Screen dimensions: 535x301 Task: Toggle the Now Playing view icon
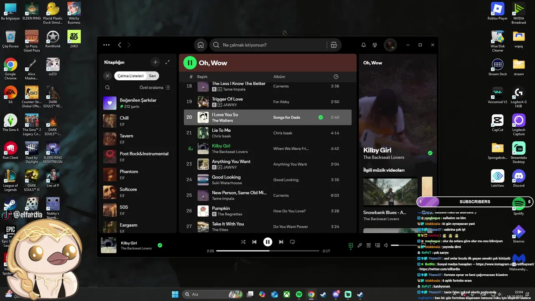coord(351,245)
